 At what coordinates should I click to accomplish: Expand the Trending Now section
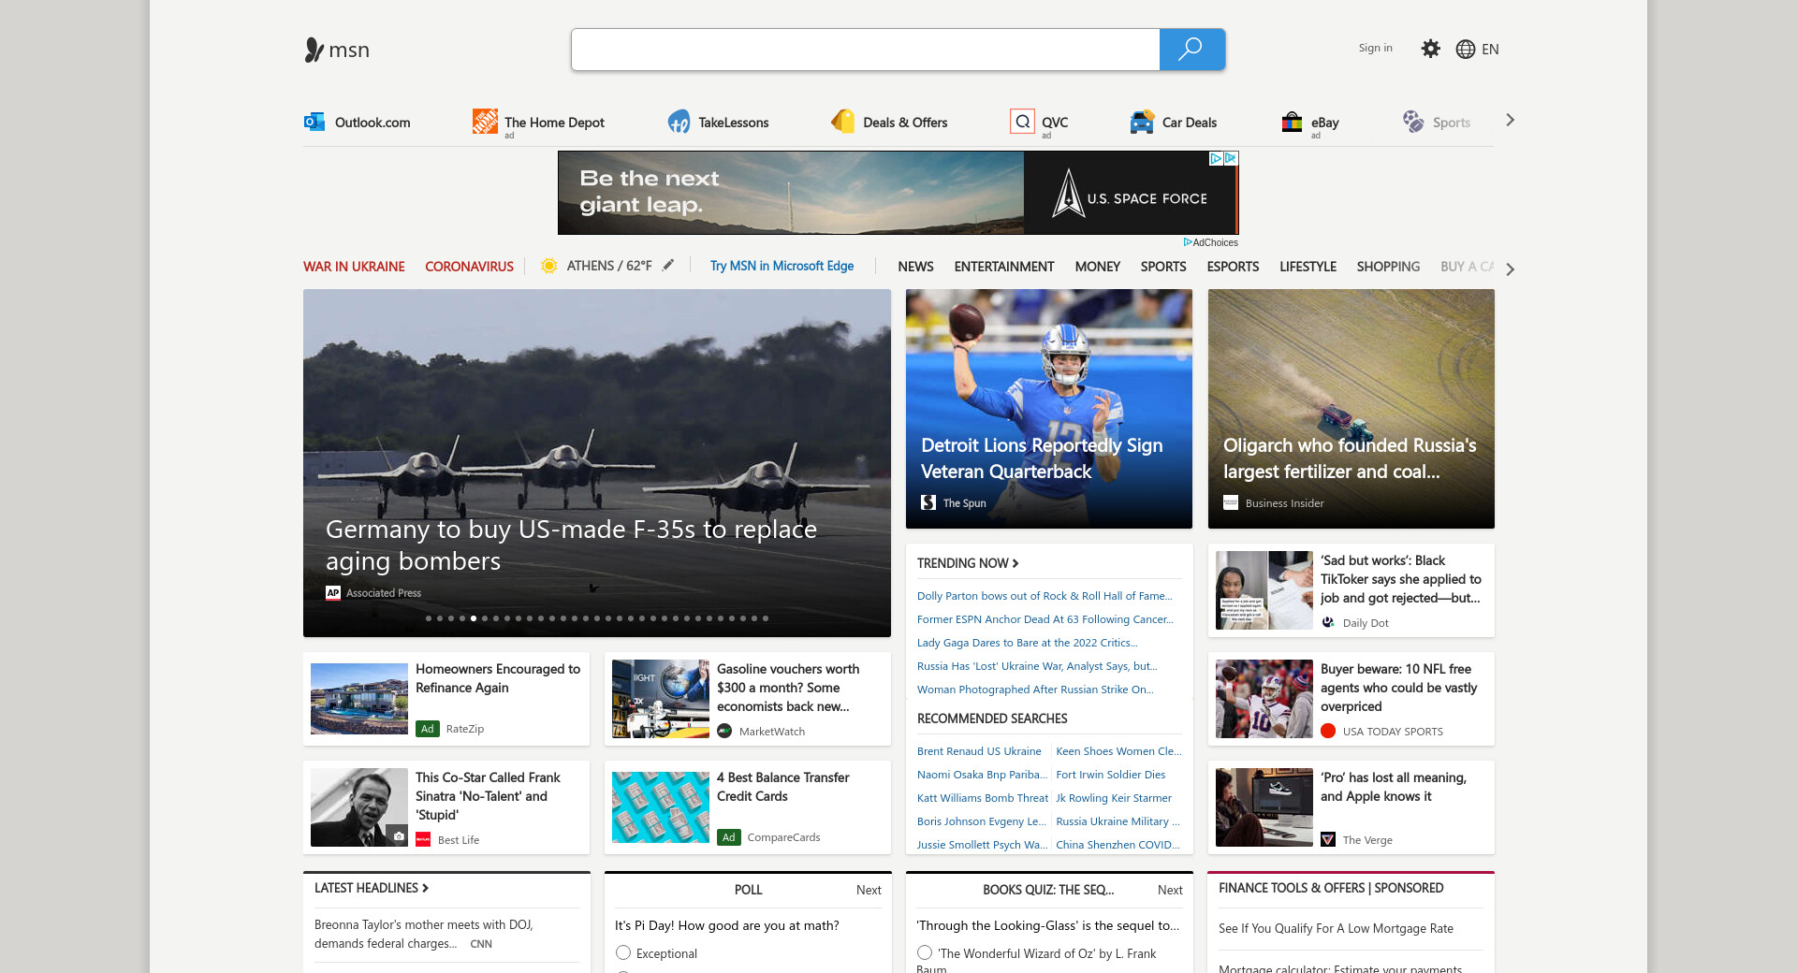click(x=968, y=563)
